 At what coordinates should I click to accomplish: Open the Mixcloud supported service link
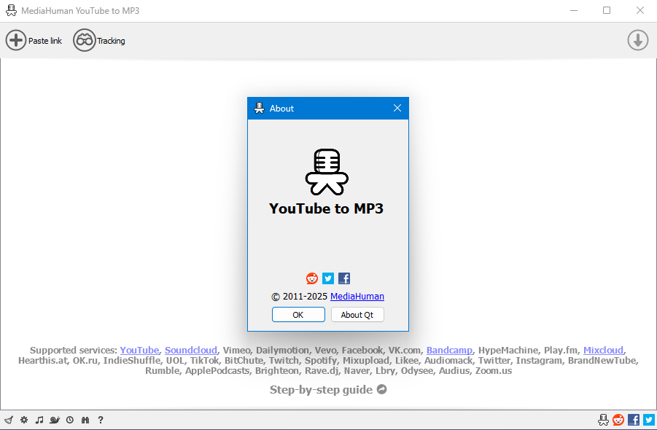point(603,350)
